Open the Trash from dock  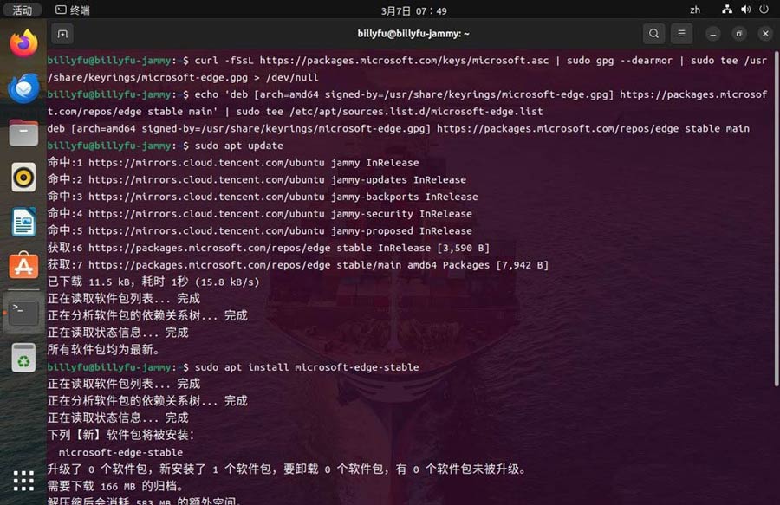tap(23, 358)
